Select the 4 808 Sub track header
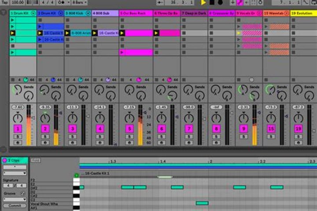 click(x=105, y=13)
